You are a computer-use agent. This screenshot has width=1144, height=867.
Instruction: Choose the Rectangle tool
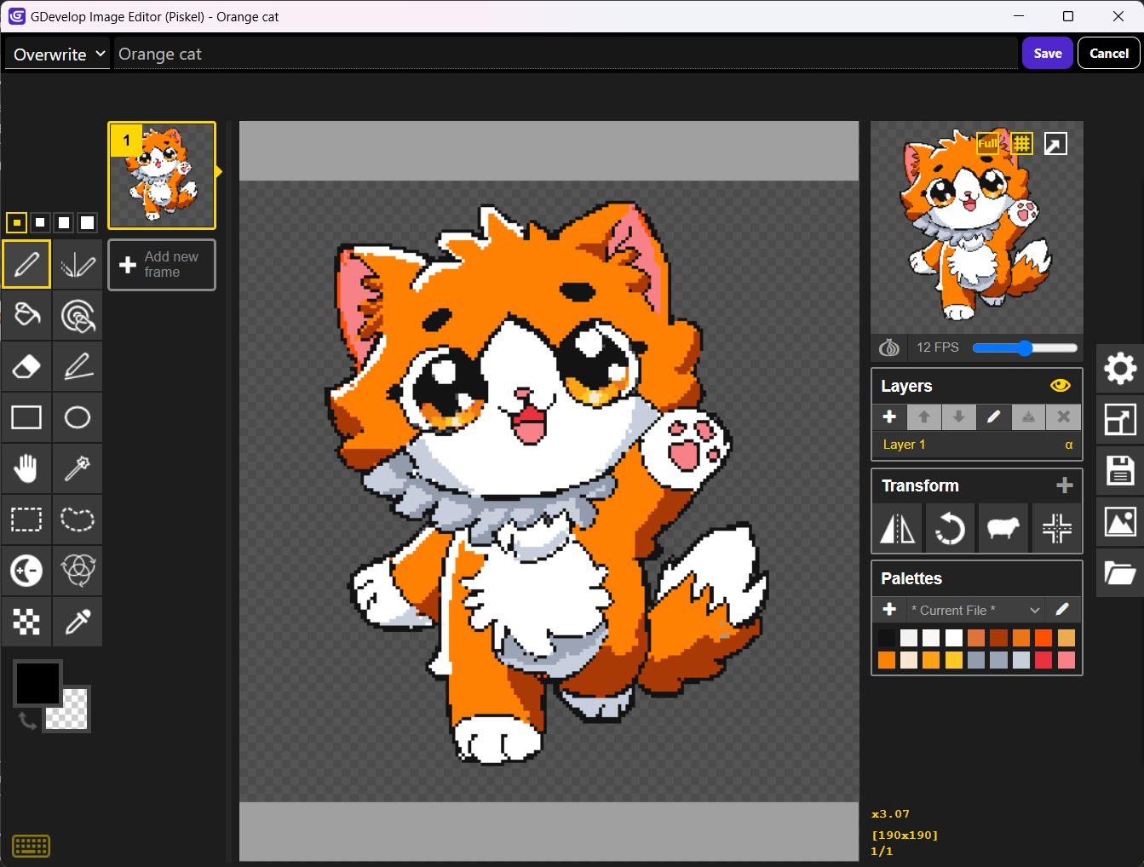click(26, 417)
